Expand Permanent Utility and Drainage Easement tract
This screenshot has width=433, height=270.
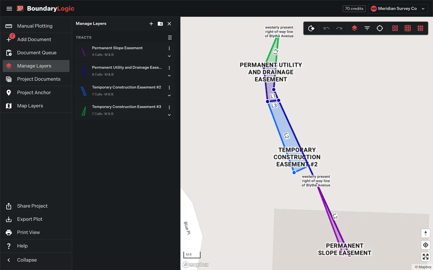tap(169, 76)
